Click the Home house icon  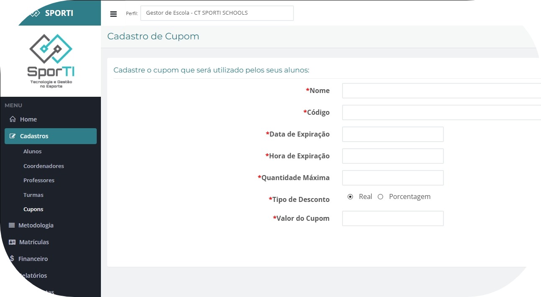point(13,119)
